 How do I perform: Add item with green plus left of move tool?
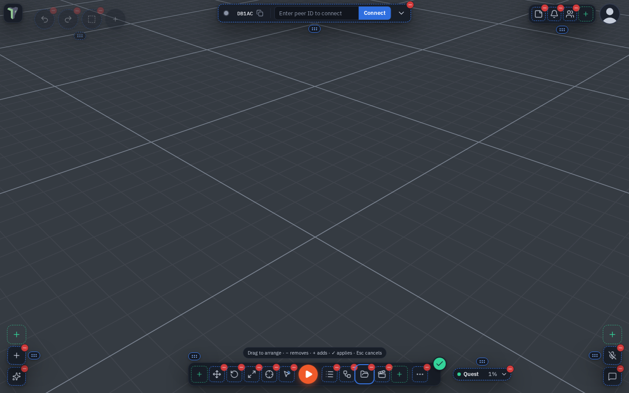[199, 374]
